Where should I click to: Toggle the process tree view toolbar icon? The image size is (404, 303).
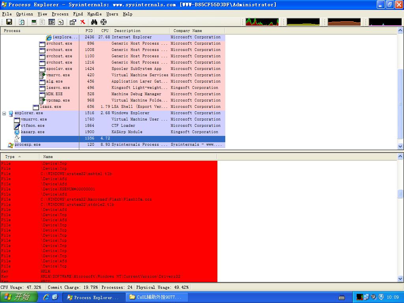[43, 22]
